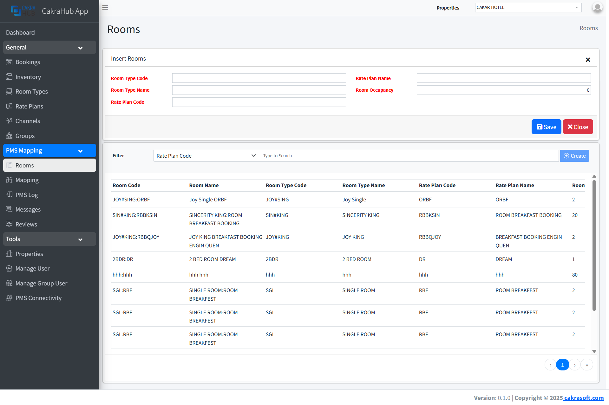This screenshot has height=405, width=609.
Task: Expand the Tools section chevron
Action: pyautogui.click(x=80, y=239)
